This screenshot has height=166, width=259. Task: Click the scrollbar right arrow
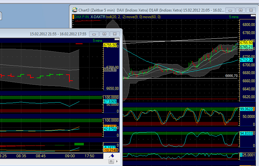[x=117, y=162]
